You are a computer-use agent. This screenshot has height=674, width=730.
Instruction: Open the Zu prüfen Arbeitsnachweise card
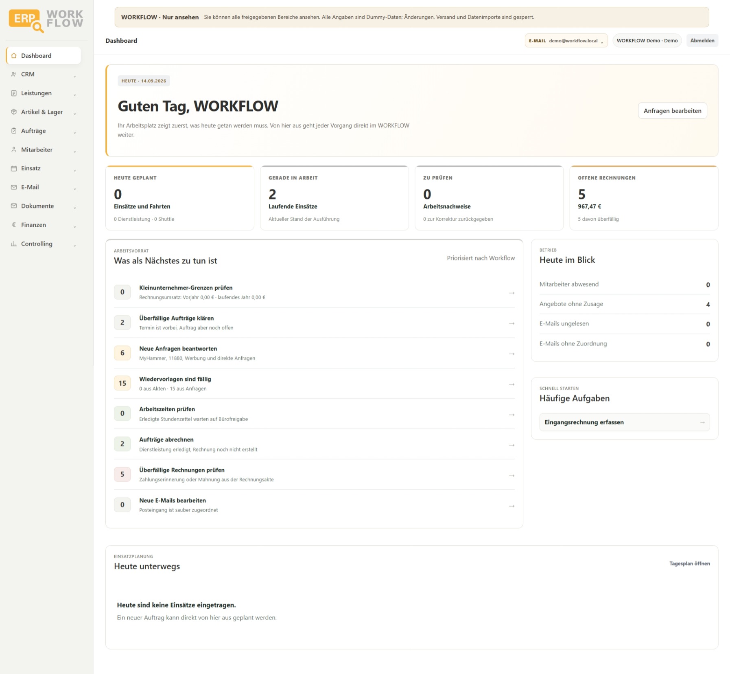point(489,198)
